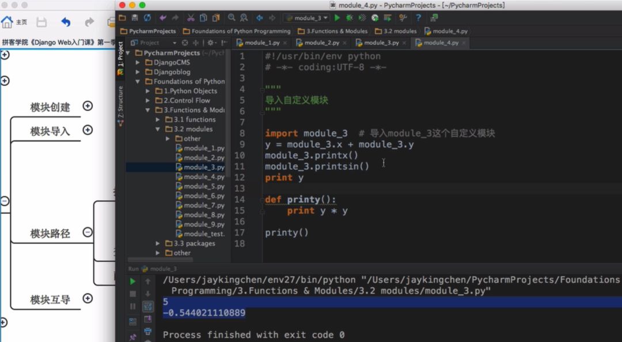Click the Help question mark icon

pos(418,18)
